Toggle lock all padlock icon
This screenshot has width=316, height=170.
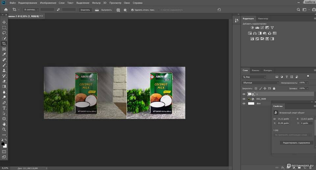[x=274, y=88]
